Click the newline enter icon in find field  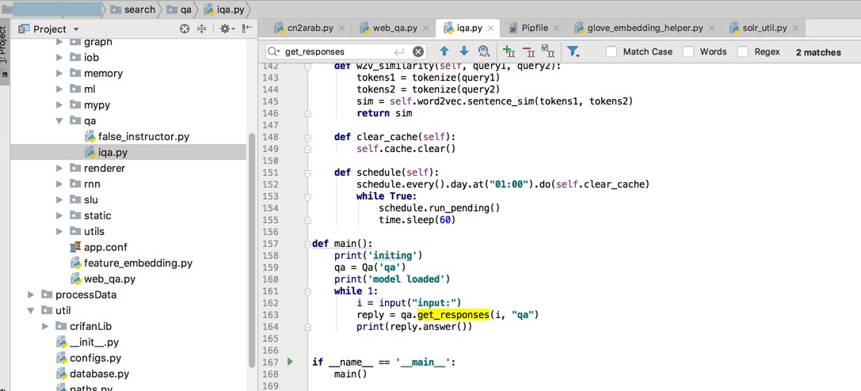tap(400, 51)
